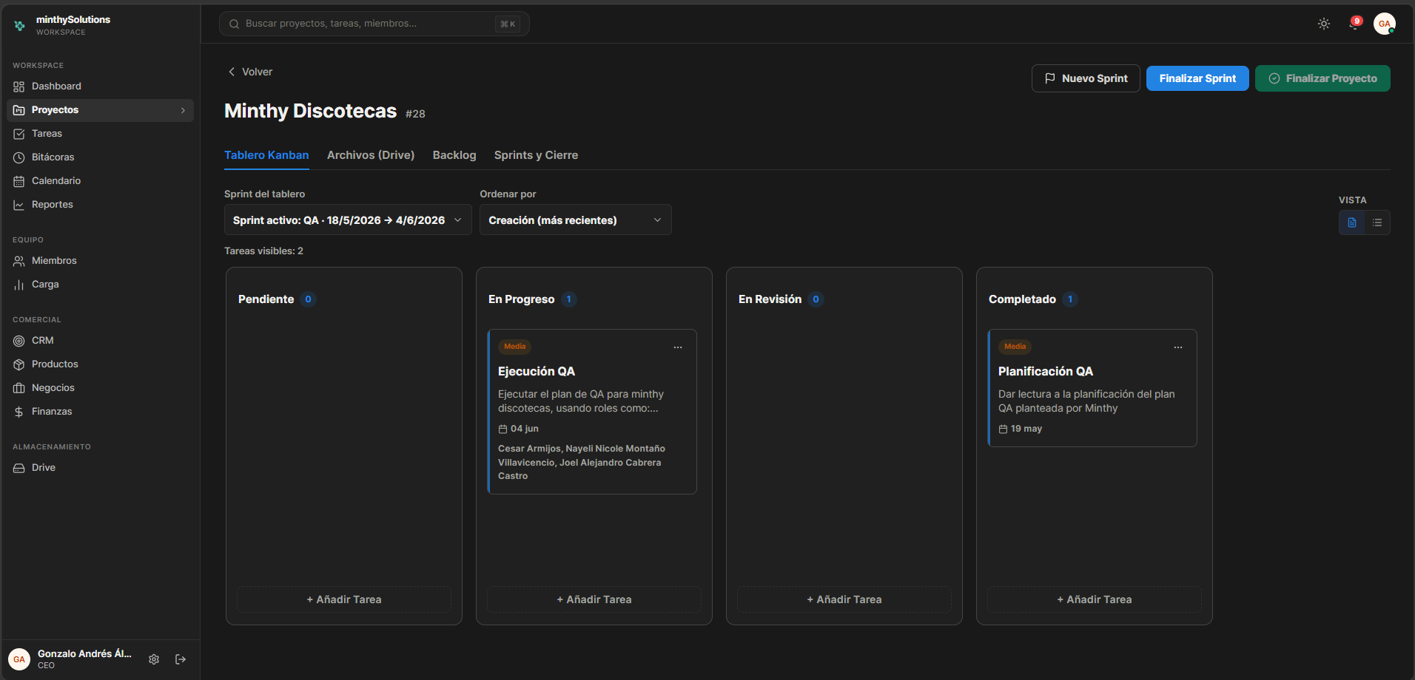Click the logout icon in sidebar footer
1415x680 pixels.
tap(181, 659)
